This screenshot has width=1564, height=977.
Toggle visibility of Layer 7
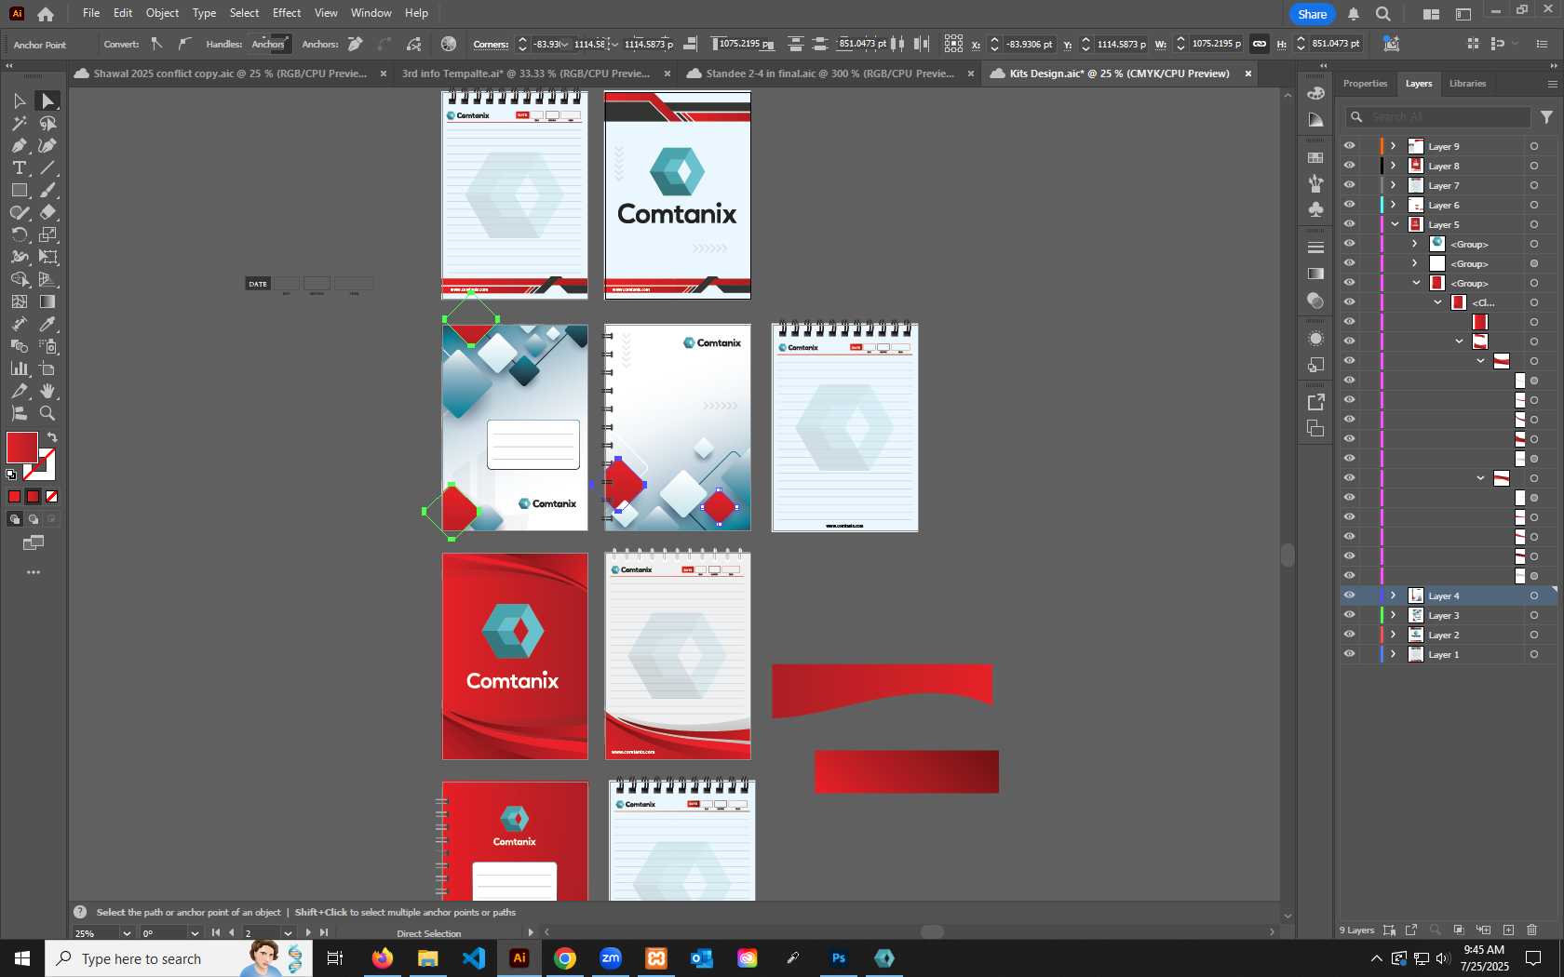click(x=1349, y=185)
